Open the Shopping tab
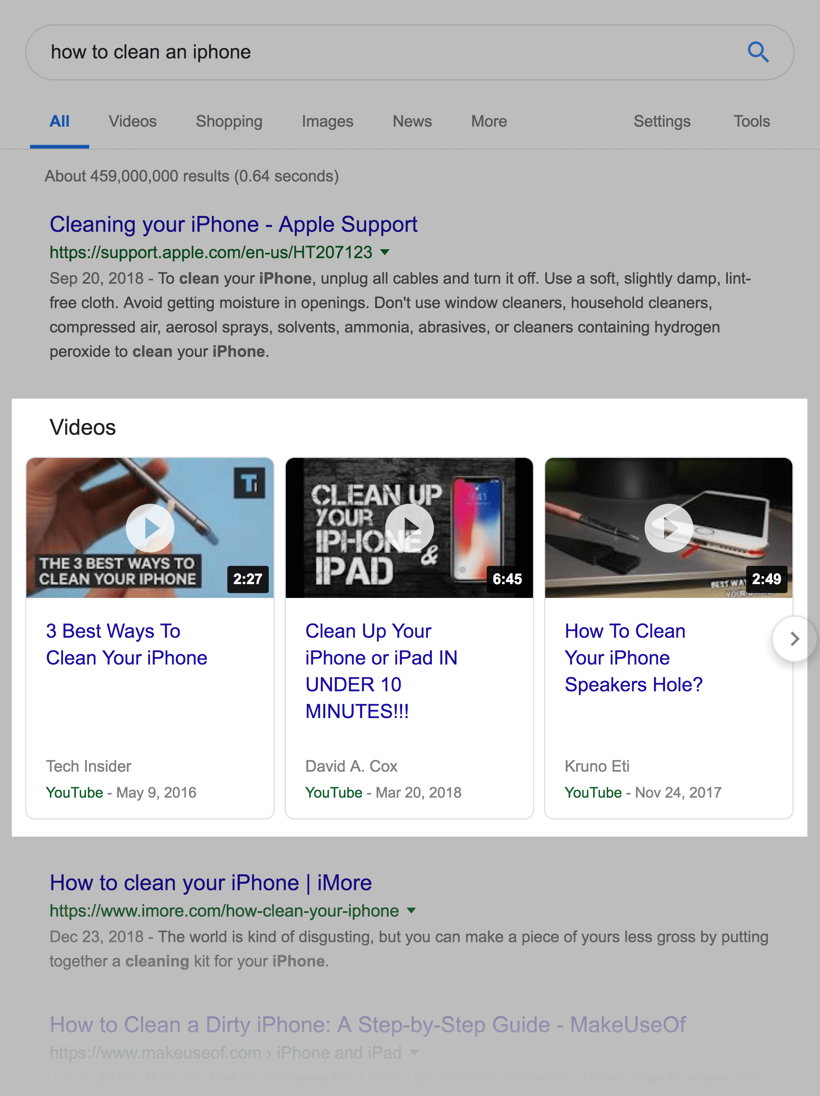820x1096 pixels. (229, 121)
